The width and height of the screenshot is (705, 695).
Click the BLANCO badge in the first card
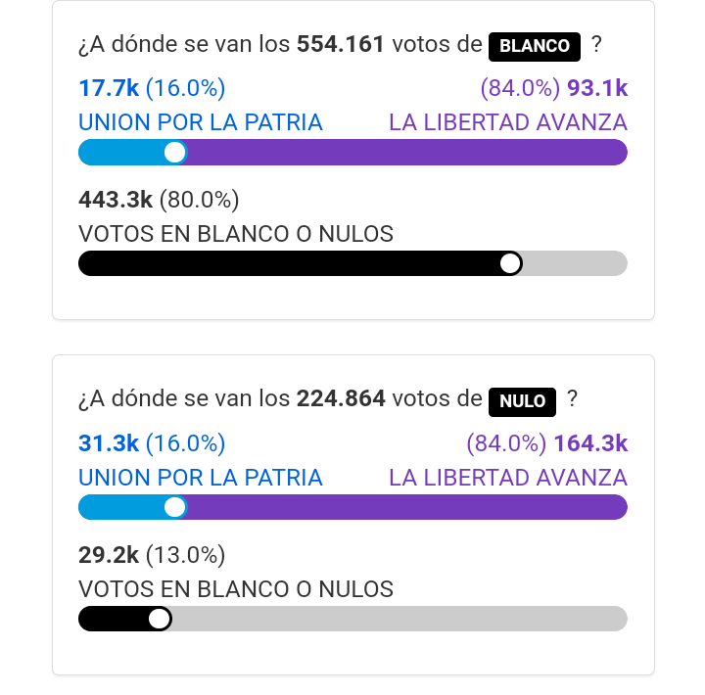click(535, 46)
